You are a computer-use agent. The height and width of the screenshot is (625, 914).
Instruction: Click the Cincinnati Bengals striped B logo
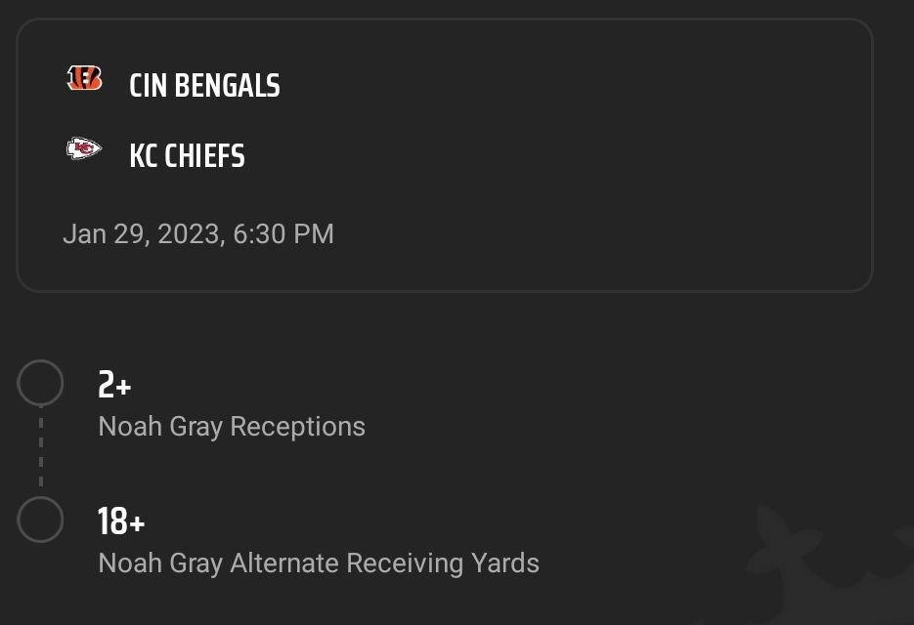[84, 78]
